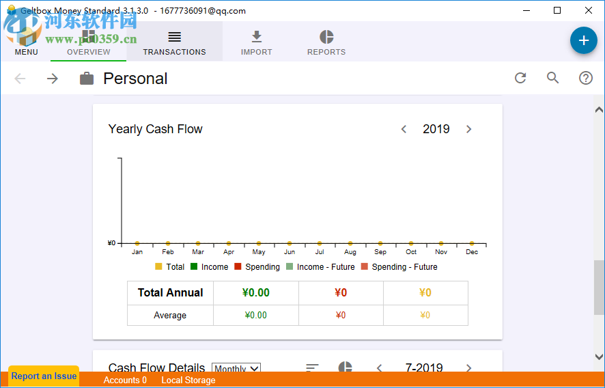Click the Jan data point on chart
This screenshot has height=388, width=605.
[x=137, y=244]
